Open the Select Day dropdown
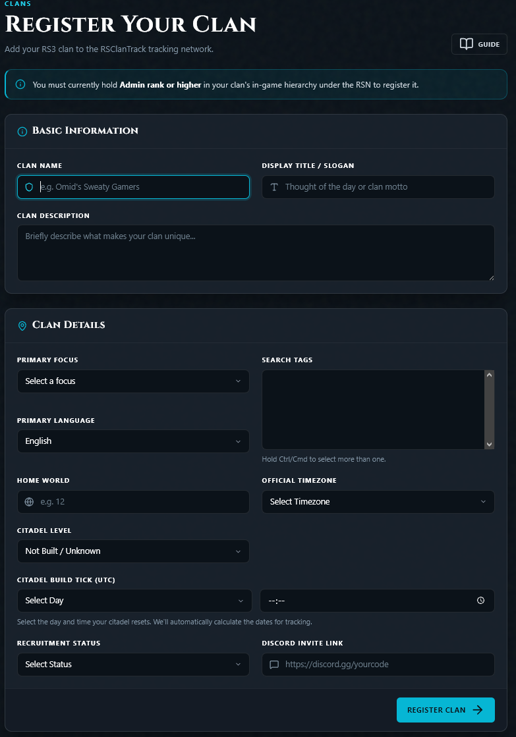 (x=134, y=601)
